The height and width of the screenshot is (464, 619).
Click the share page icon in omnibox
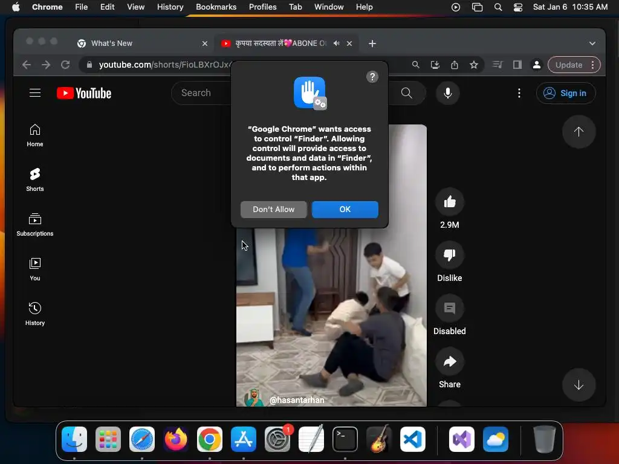point(455,65)
